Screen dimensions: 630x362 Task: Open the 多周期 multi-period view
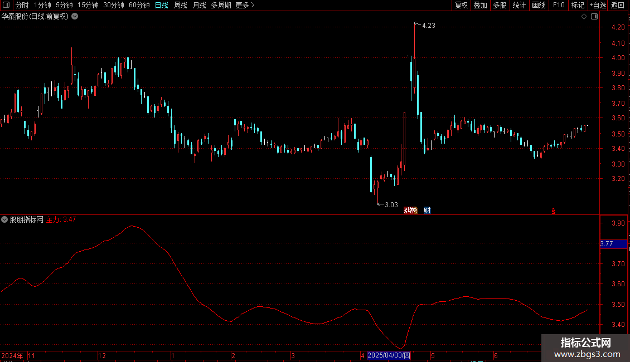click(x=221, y=5)
